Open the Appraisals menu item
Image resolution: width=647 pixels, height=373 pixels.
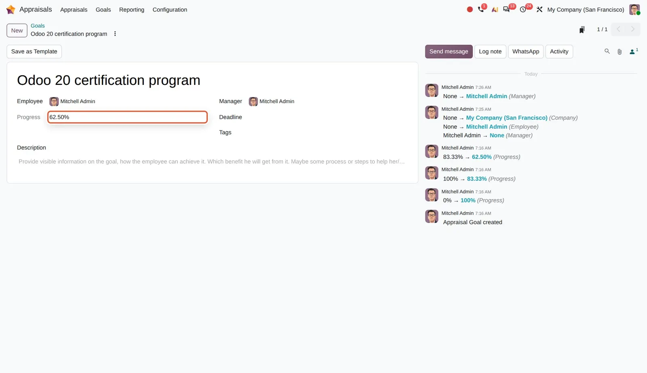(x=74, y=10)
